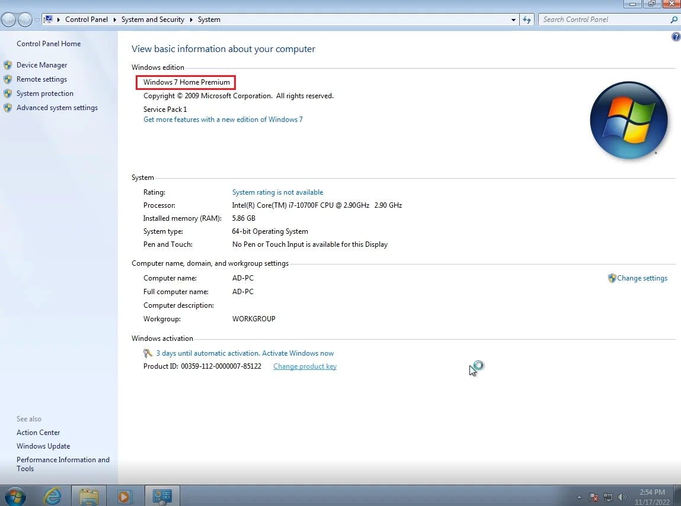
Task: Click System rating is not available
Action: tap(277, 192)
